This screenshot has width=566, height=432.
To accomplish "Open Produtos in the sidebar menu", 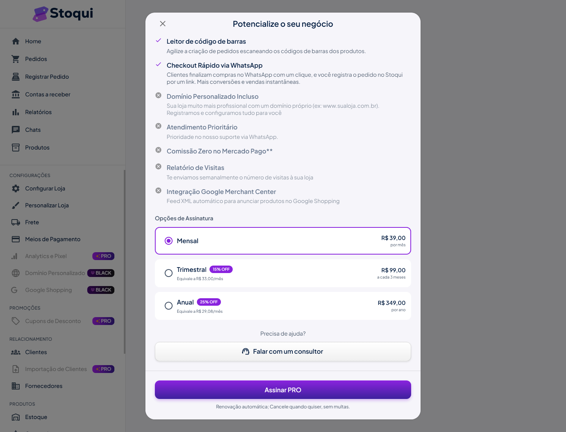I will click(37, 148).
